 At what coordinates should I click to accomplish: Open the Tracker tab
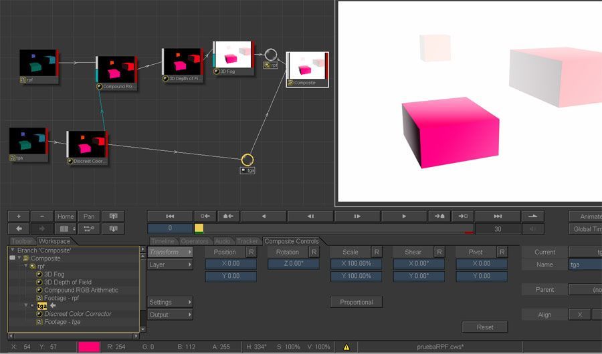(x=247, y=241)
